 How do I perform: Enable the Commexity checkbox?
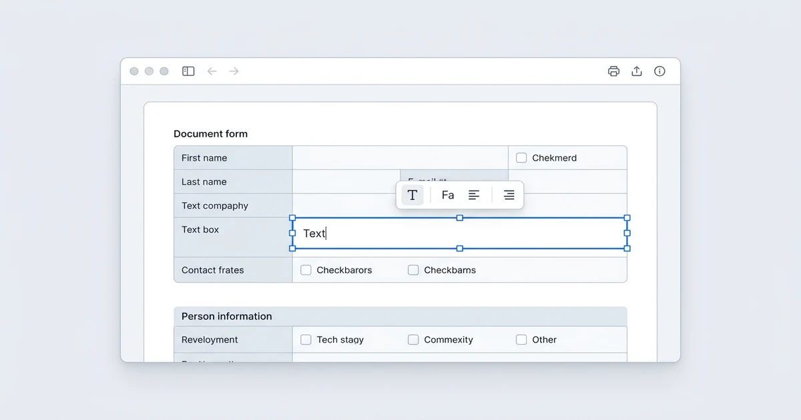[x=413, y=339]
